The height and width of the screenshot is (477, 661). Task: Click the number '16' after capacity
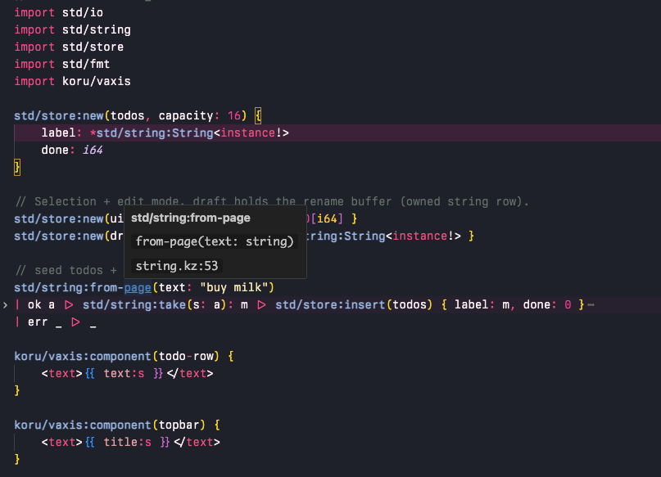coord(234,116)
